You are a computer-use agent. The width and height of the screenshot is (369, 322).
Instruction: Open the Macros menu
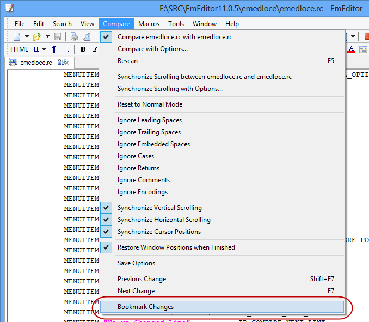(149, 24)
